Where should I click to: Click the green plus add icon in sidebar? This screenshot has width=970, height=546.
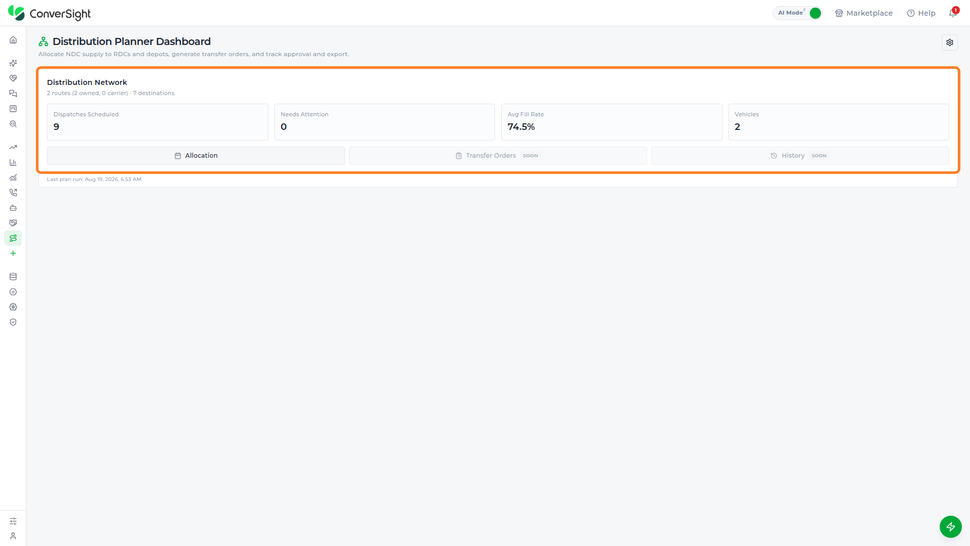[13, 253]
